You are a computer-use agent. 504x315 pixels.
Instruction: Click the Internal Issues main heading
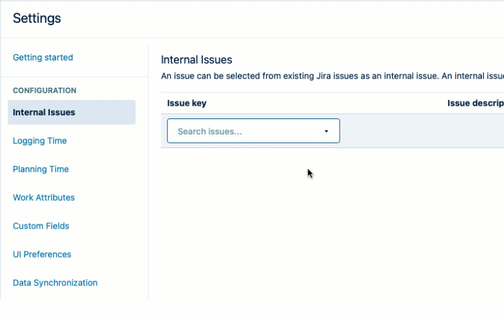tap(197, 60)
